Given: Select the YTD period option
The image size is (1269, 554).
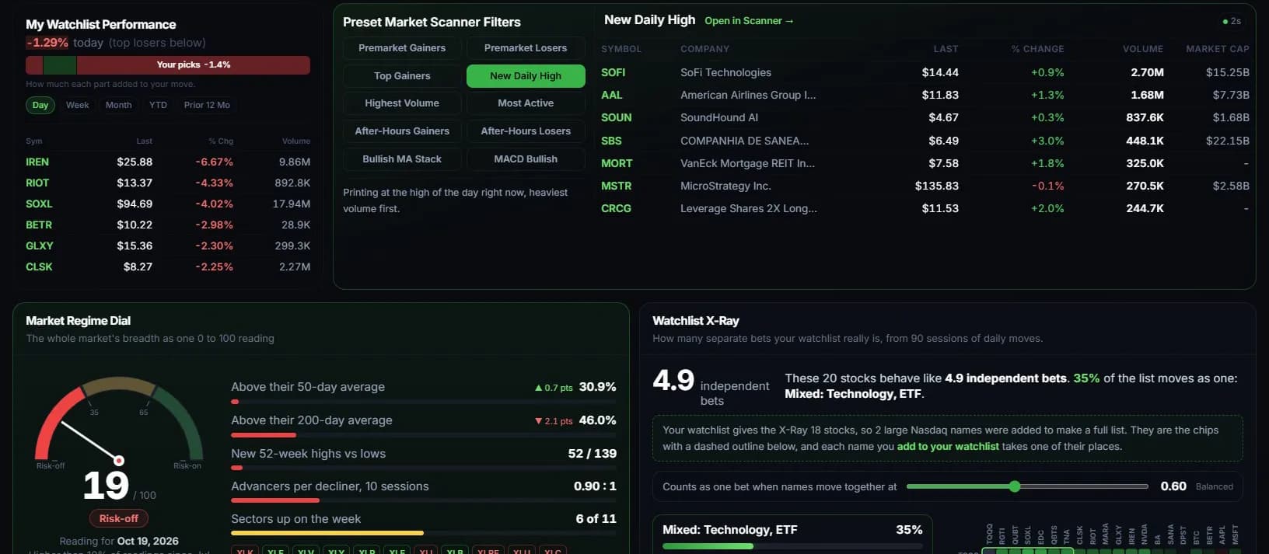Looking at the screenshot, I should pos(158,105).
